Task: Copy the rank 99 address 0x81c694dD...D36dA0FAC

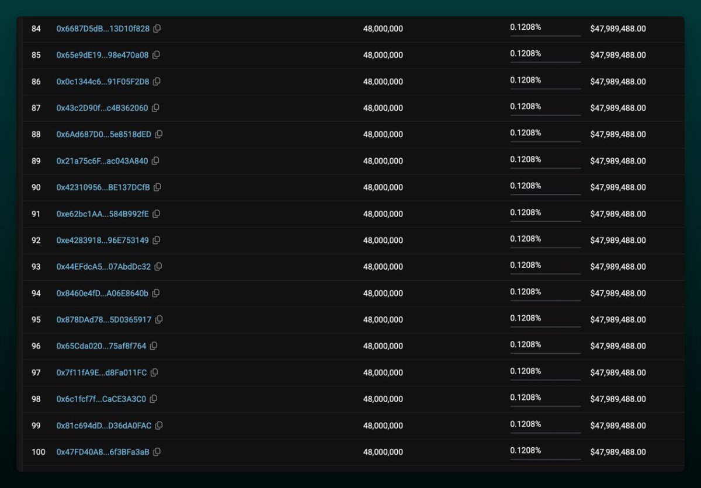Action: point(159,426)
